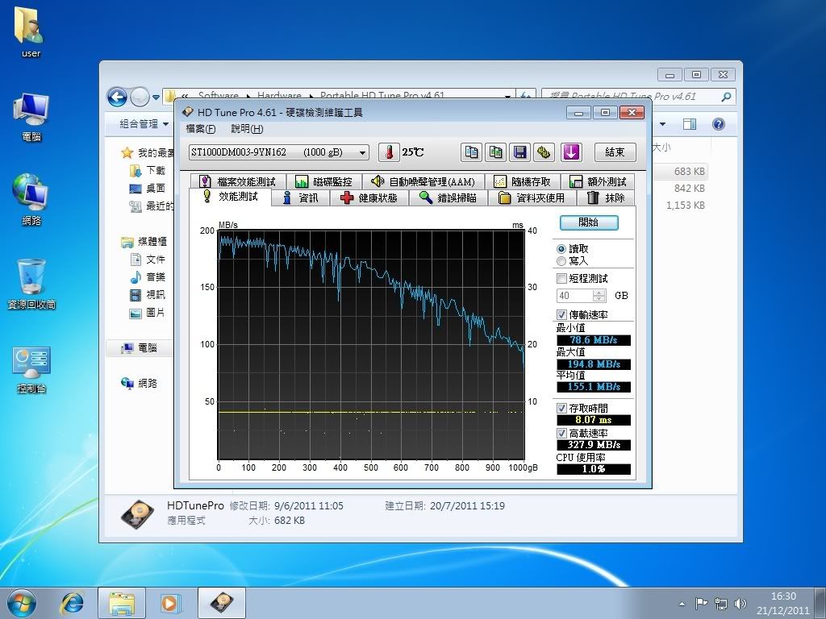Toggle 存取時間 checkbox
The image size is (826, 619).
coord(561,409)
